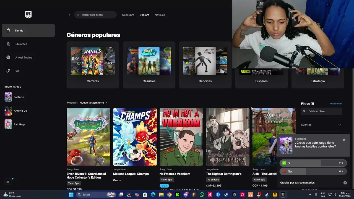
Task: Open the Disparos genre card
Action: pyautogui.click(x=261, y=78)
